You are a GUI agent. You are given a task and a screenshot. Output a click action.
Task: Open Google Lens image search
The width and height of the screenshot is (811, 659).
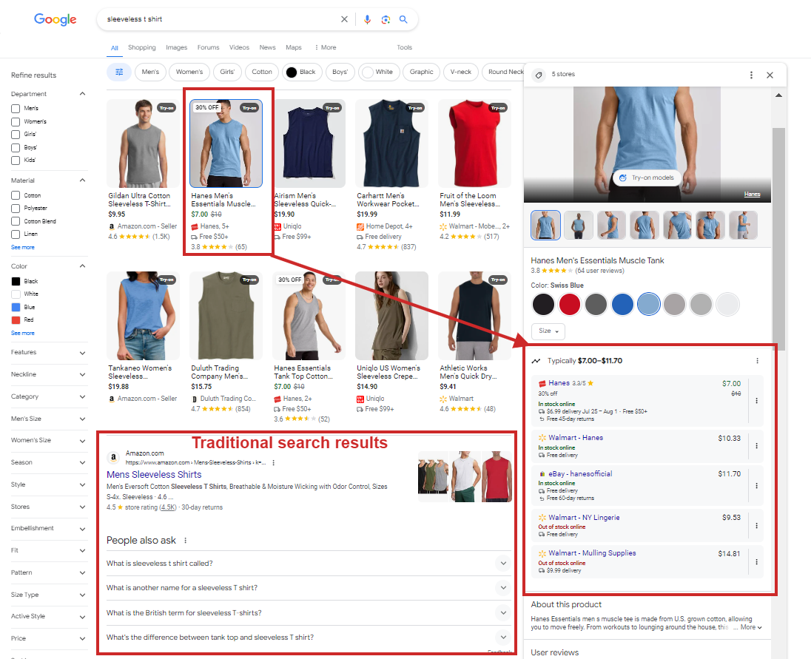(x=386, y=19)
